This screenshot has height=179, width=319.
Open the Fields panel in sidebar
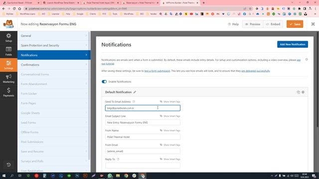pyautogui.click(x=8, y=51)
